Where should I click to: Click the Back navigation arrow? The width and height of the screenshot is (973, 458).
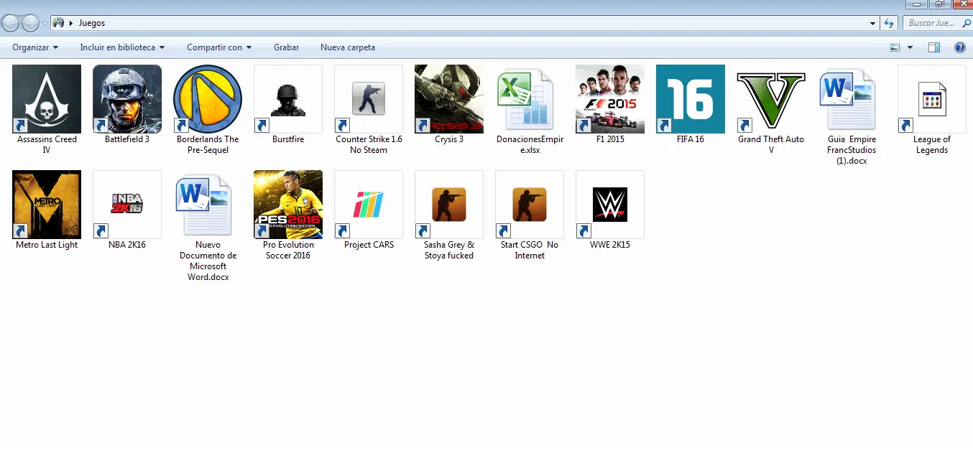[x=11, y=23]
